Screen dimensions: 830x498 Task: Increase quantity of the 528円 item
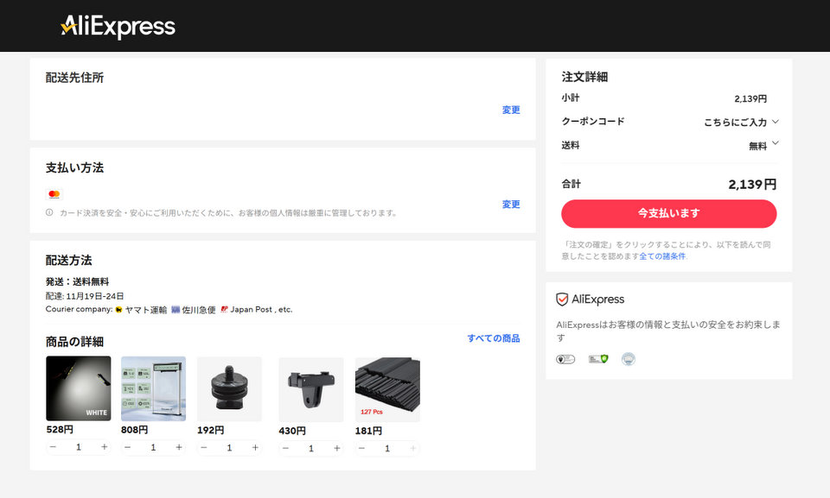tap(105, 447)
